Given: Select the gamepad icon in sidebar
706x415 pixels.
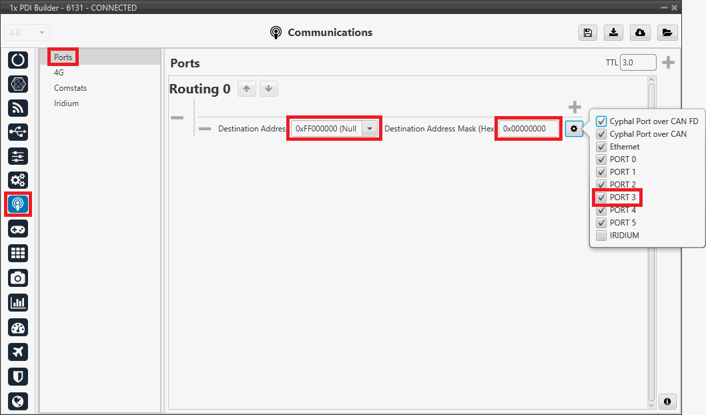Looking at the screenshot, I should (18, 229).
